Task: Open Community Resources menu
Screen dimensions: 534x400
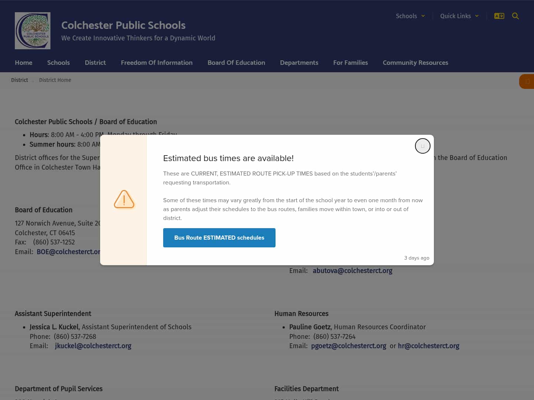Action: pos(415,63)
